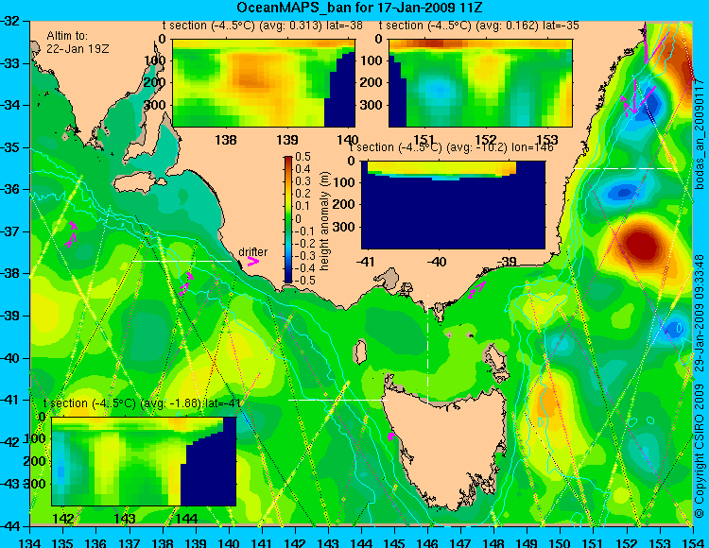Click 154 on the bottom longitude axis
The height and width of the screenshot is (548, 709).
coord(692,542)
